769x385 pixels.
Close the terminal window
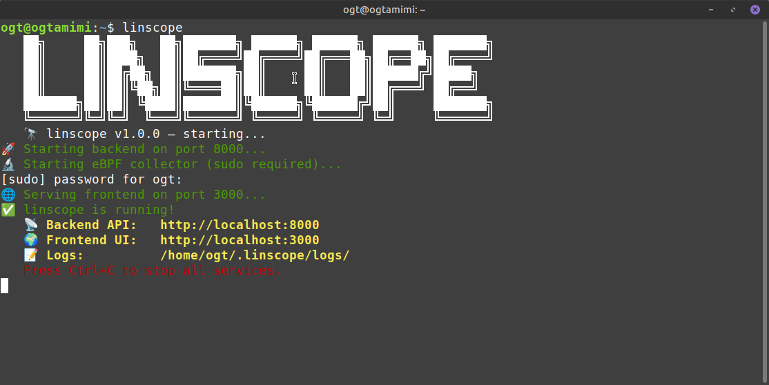coord(755,10)
